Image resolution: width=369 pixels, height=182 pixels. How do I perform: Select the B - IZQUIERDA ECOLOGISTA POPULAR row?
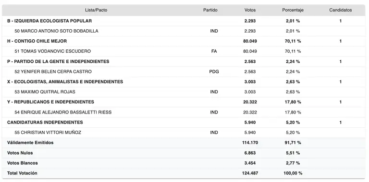[184, 21]
